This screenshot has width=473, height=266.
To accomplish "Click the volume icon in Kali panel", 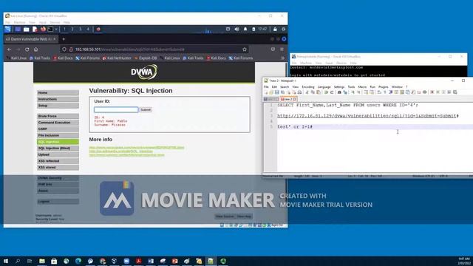I will click(236, 30).
